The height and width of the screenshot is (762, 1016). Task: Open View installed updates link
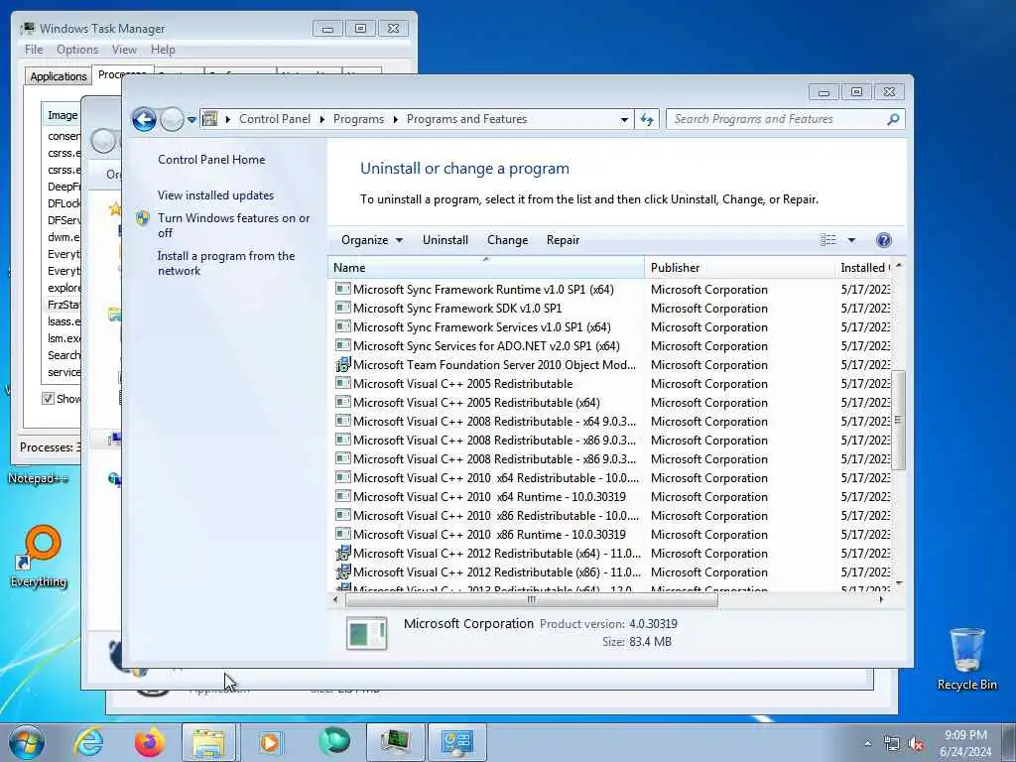pyautogui.click(x=215, y=195)
